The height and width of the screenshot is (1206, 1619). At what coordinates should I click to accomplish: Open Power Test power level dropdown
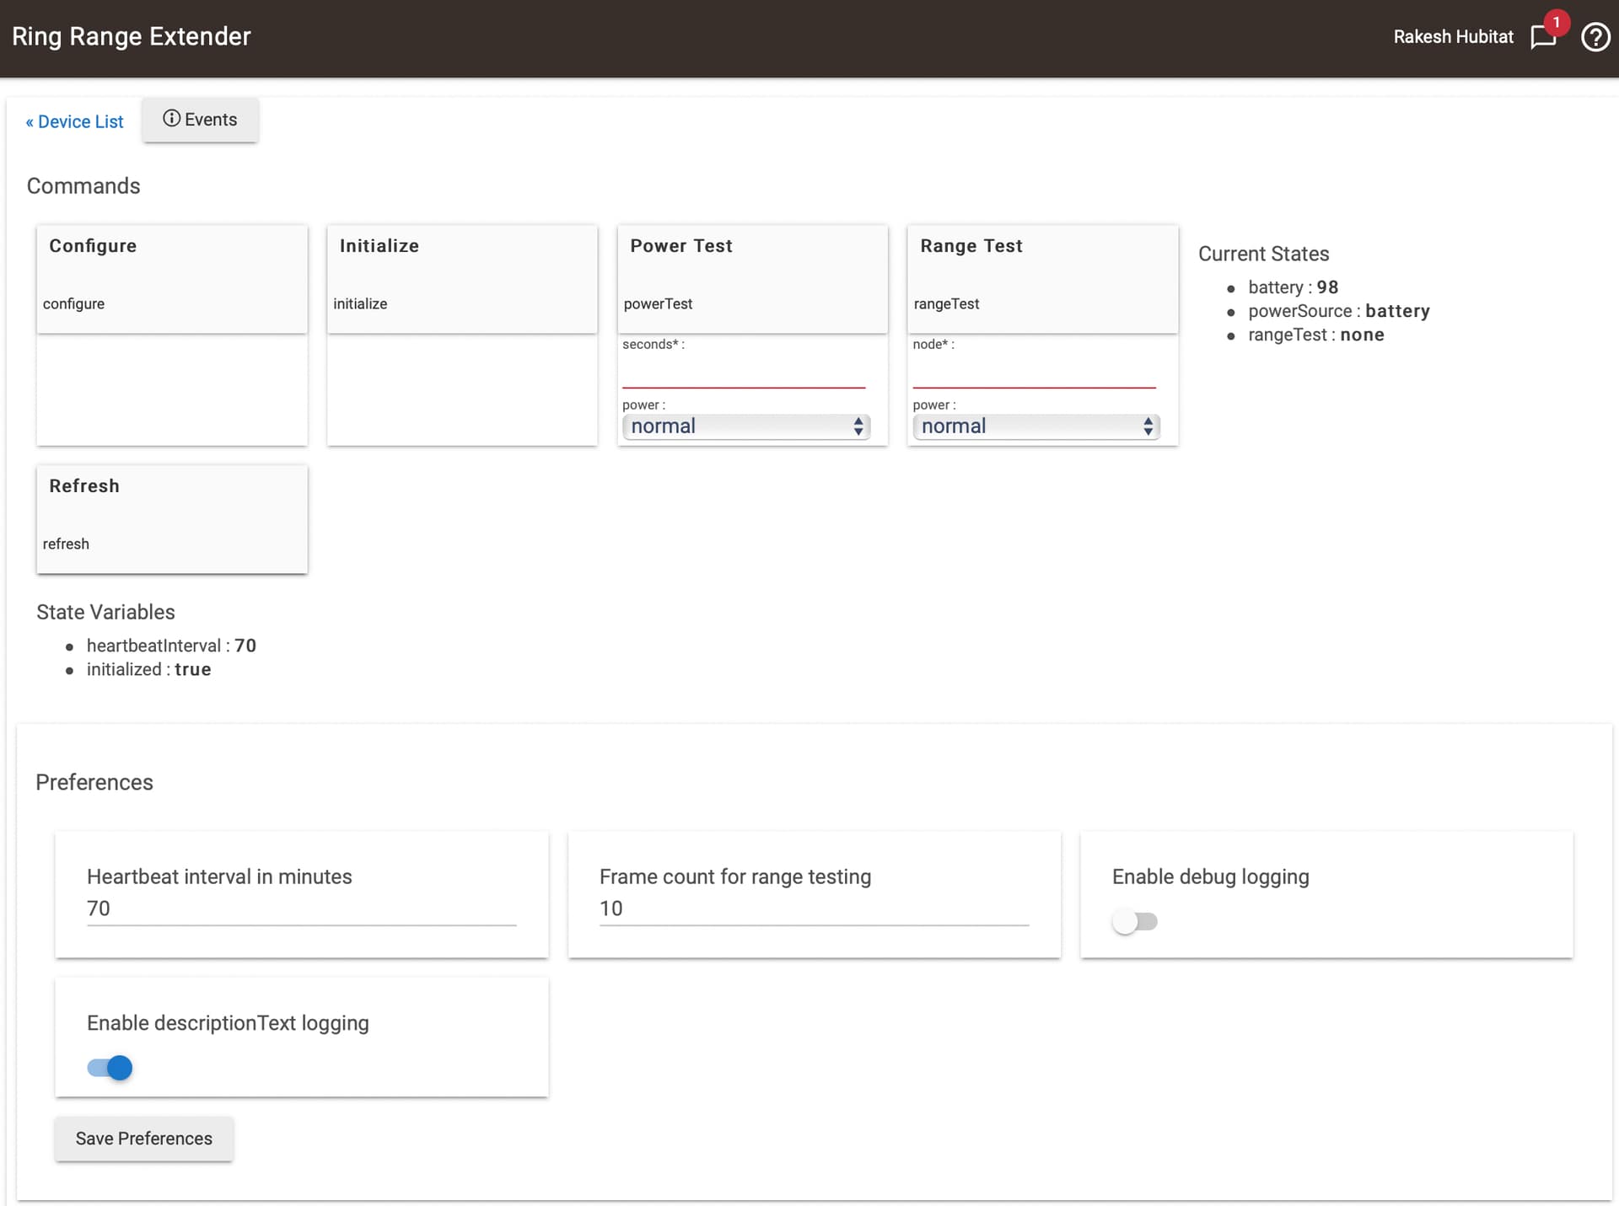(745, 426)
